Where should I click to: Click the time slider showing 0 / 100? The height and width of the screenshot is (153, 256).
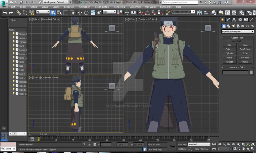43,134
